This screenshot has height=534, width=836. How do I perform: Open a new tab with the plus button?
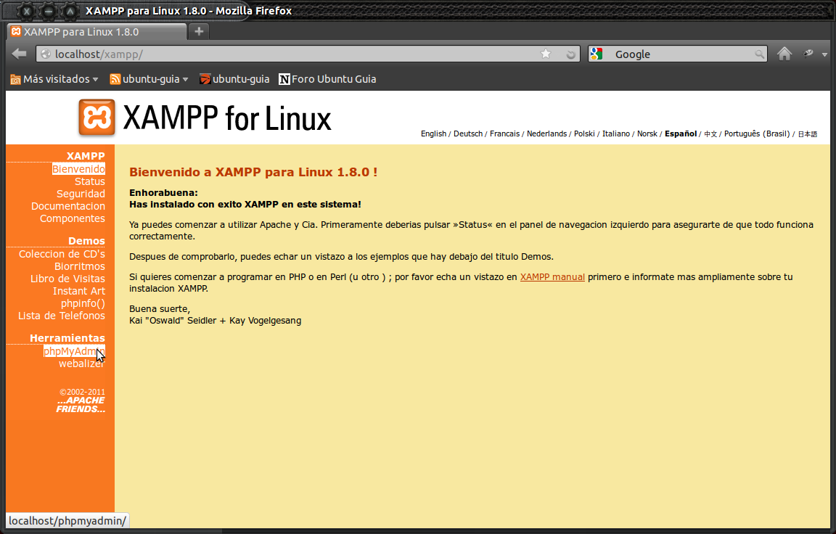198,31
